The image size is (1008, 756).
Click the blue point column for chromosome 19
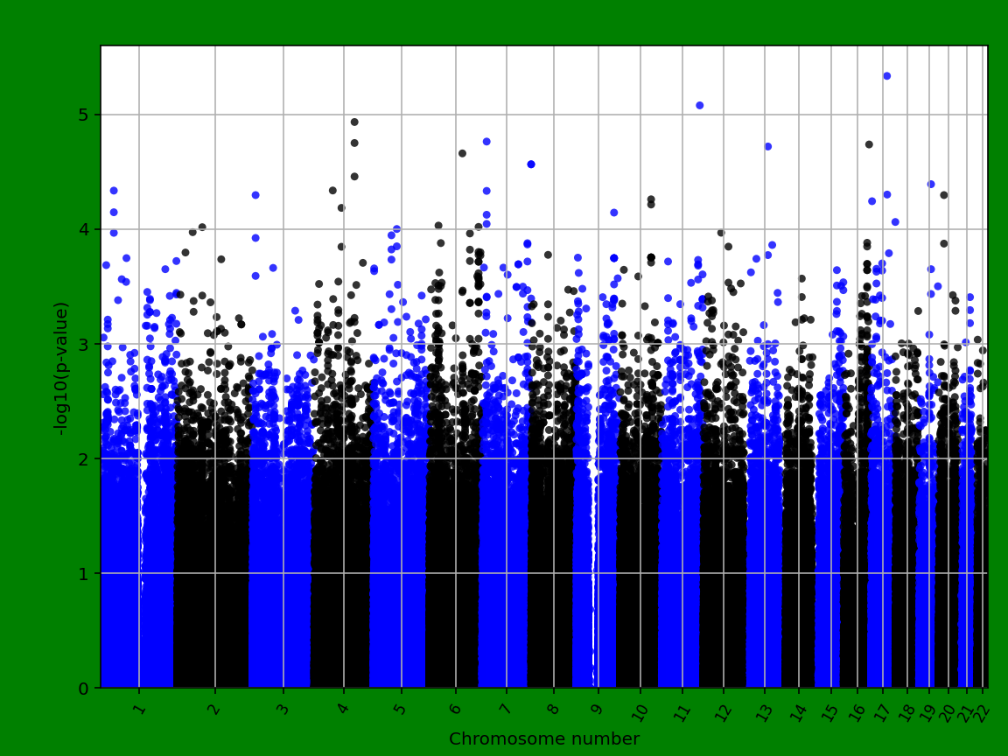pyautogui.click(x=932, y=525)
